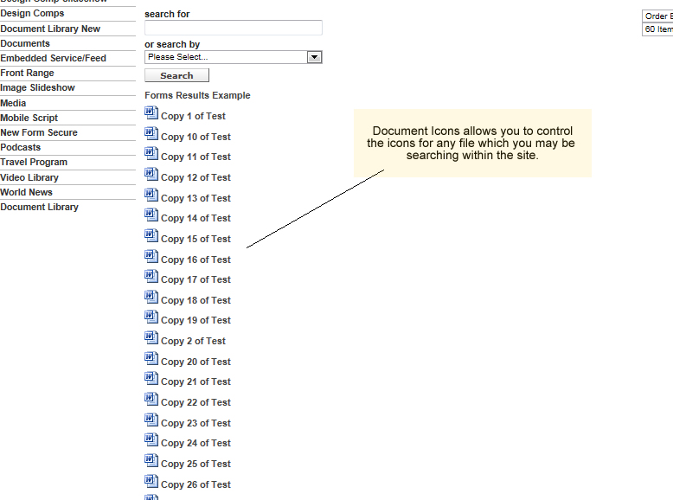
Task: Go to Travel Program in the sidebar
Action: pyautogui.click(x=34, y=162)
